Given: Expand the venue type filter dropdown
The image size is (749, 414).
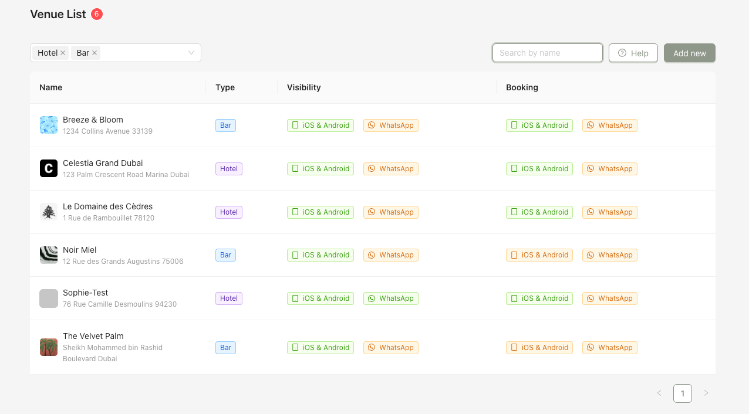Looking at the screenshot, I should 191,53.
